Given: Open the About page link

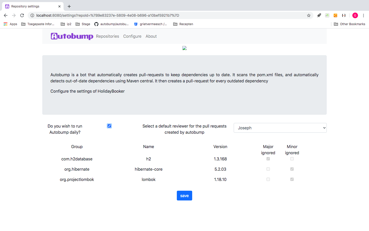Looking at the screenshot, I should tap(151, 36).
